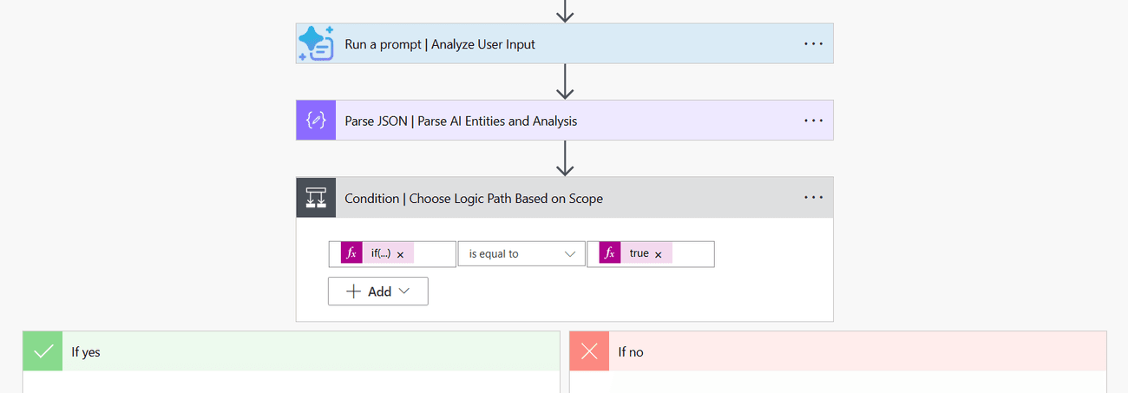Image resolution: width=1128 pixels, height=393 pixels.
Task: Click empty space in the right value field
Action: click(692, 254)
